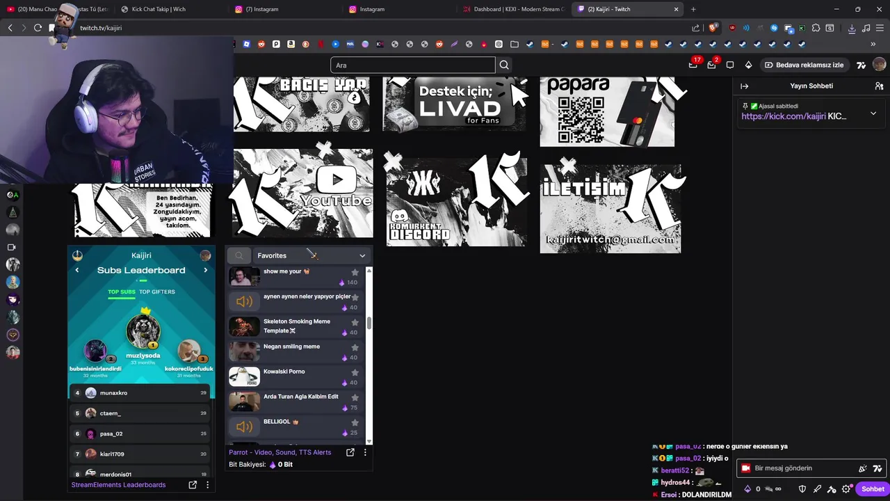Click the Get Bits diamond icon in header

(x=748, y=65)
